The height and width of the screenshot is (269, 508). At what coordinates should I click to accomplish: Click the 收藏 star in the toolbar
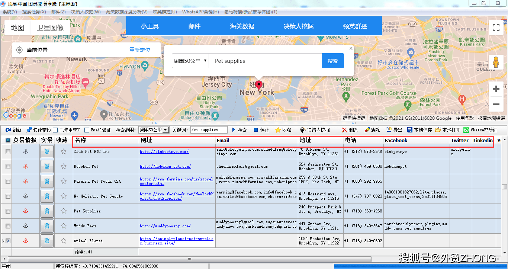coord(278,130)
